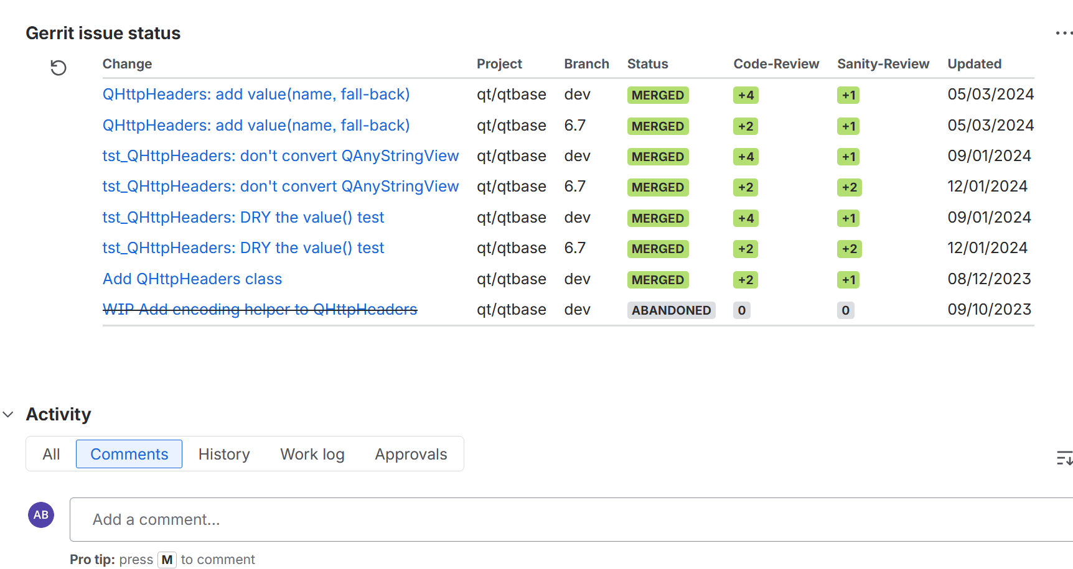The image size is (1073, 569).
Task: Open don't convert QAnyStringView change on dev
Action: pos(280,156)
